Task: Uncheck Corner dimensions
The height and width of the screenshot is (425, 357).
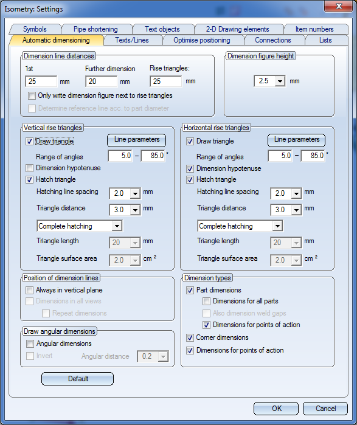Action: pos(190,337)
